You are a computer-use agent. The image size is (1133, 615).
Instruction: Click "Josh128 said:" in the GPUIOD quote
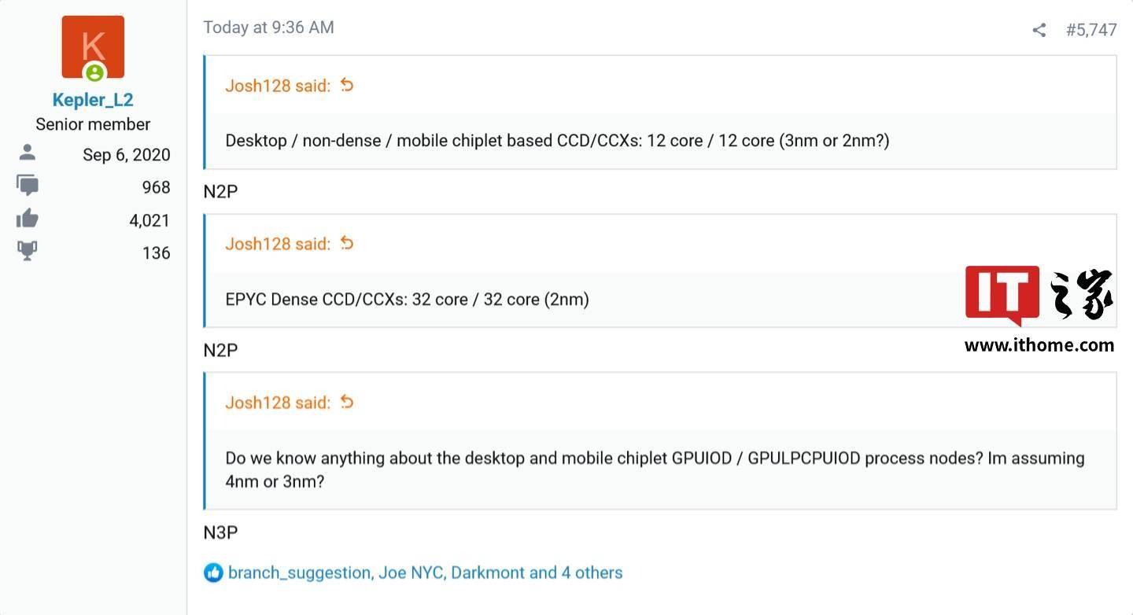pos(278,403)
